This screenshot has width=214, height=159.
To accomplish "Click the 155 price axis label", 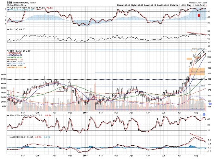I will tap(209, 107).
